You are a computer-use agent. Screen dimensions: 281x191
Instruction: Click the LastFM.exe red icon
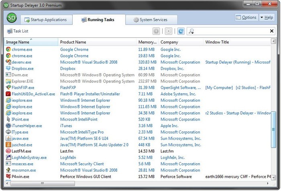coord(8,151)
